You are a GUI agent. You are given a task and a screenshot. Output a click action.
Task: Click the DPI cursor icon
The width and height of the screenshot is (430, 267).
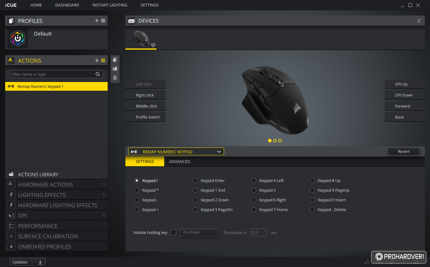(11, 216)
